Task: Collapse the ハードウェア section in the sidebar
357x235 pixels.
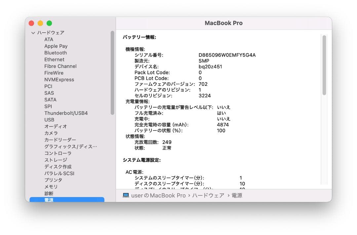Action: point(33,33)
